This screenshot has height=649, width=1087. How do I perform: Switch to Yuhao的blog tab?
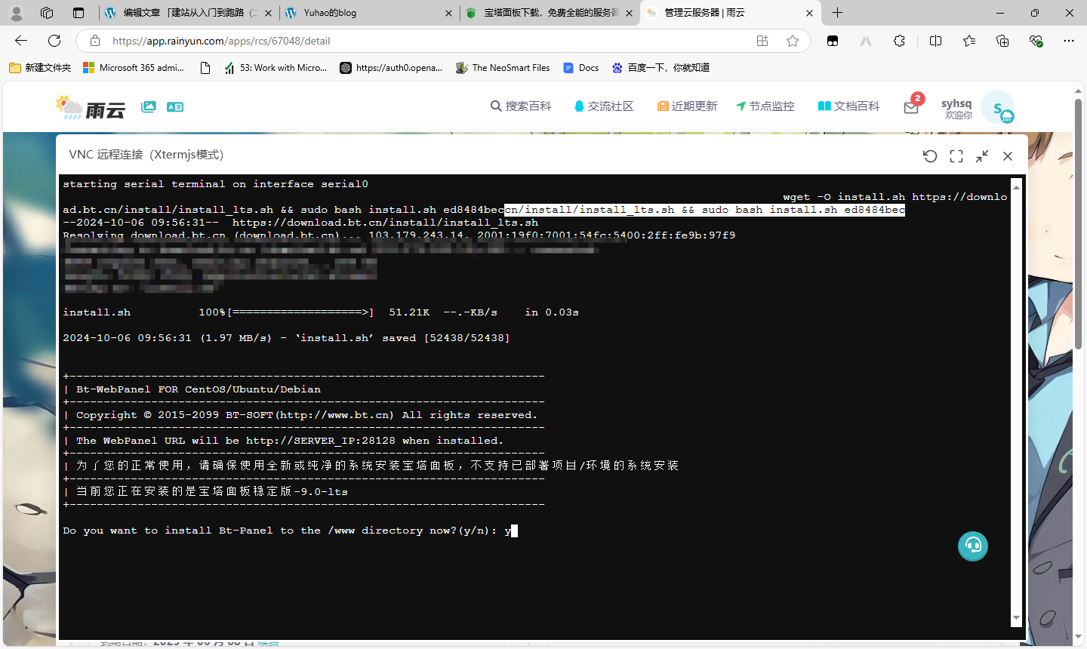tap(369, 13)
